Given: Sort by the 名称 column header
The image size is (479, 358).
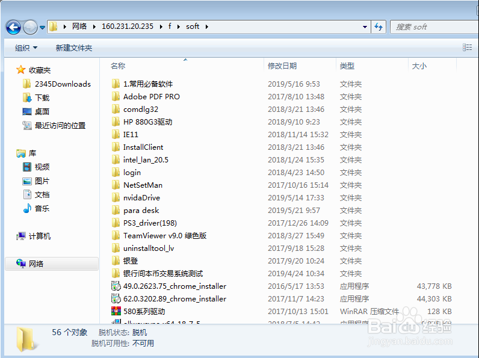Looking at the screenshot, I should click(118, 66).
